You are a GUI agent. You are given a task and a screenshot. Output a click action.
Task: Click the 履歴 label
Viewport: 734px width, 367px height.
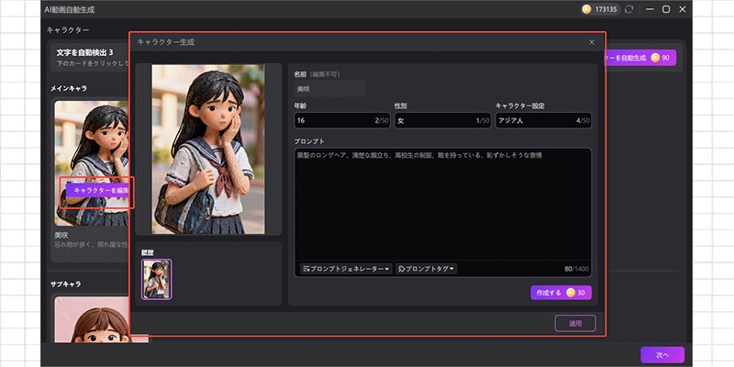click(148, 252)
